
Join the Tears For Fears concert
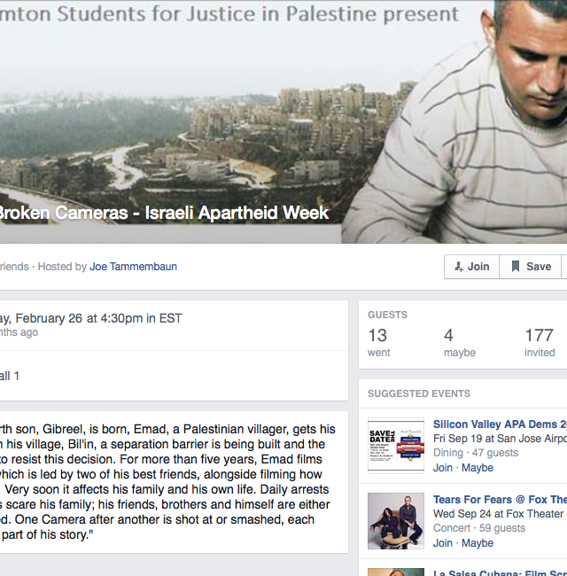click(442, 543)
